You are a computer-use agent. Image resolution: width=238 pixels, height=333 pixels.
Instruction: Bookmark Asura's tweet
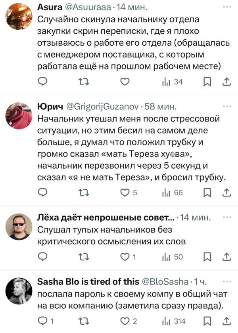point(207,82)
